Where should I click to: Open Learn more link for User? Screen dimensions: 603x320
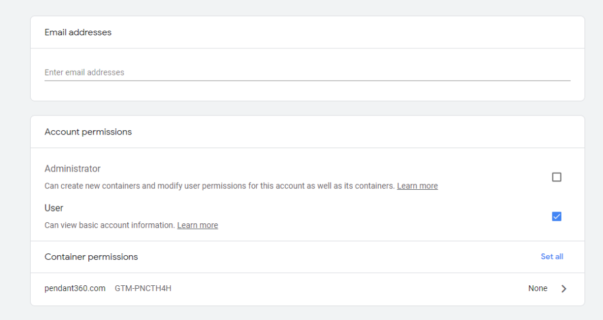197,225
